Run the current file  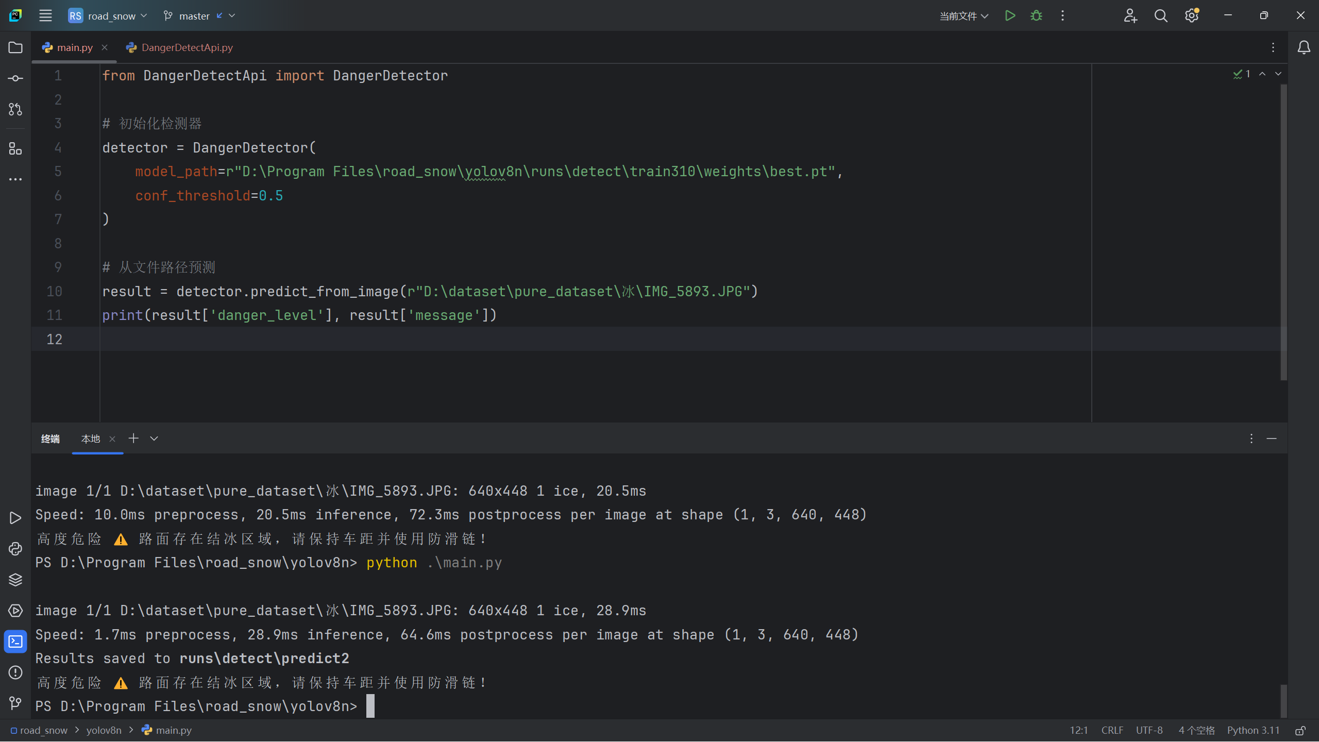click(x=1010, y=15)
